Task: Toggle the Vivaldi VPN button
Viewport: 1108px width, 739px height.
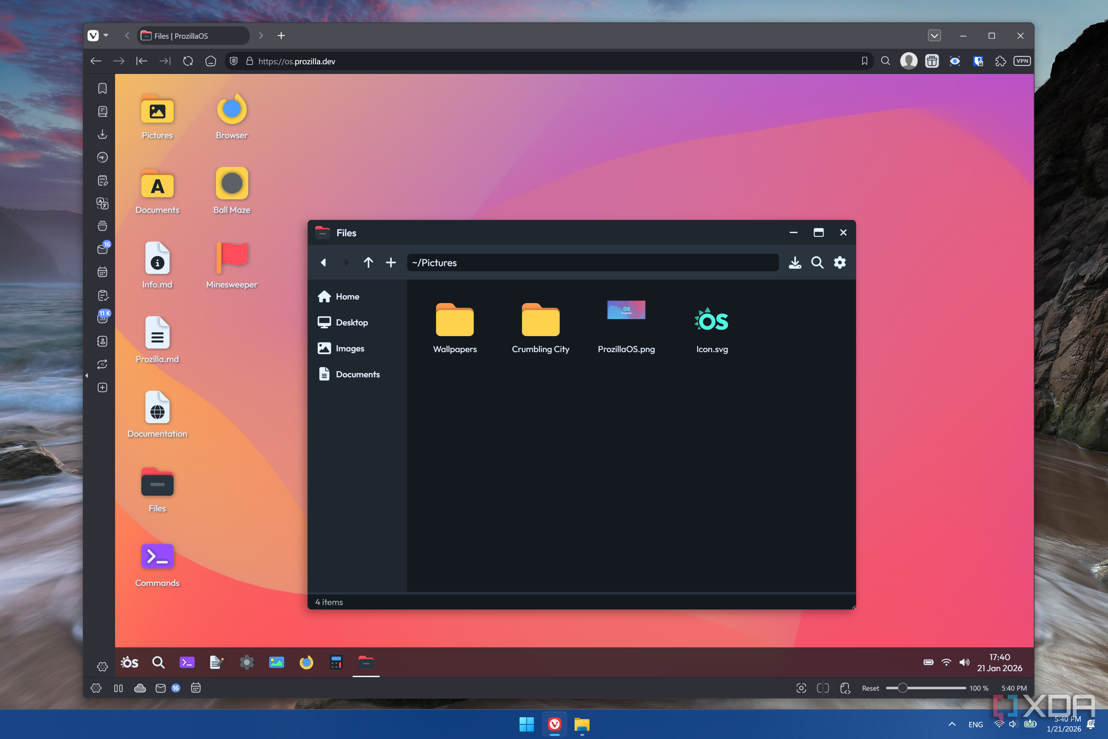Action: (1022, 61)
